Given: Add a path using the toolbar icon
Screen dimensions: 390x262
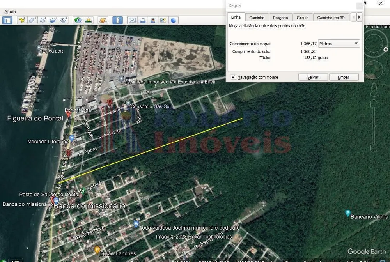Looking at the screenshot, I should click(43, 20).
